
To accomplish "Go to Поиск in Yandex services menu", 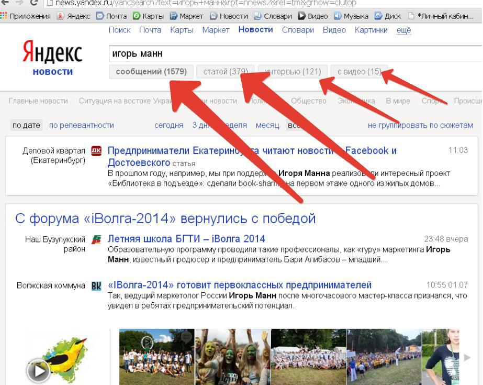I will (x=119, y=30).
